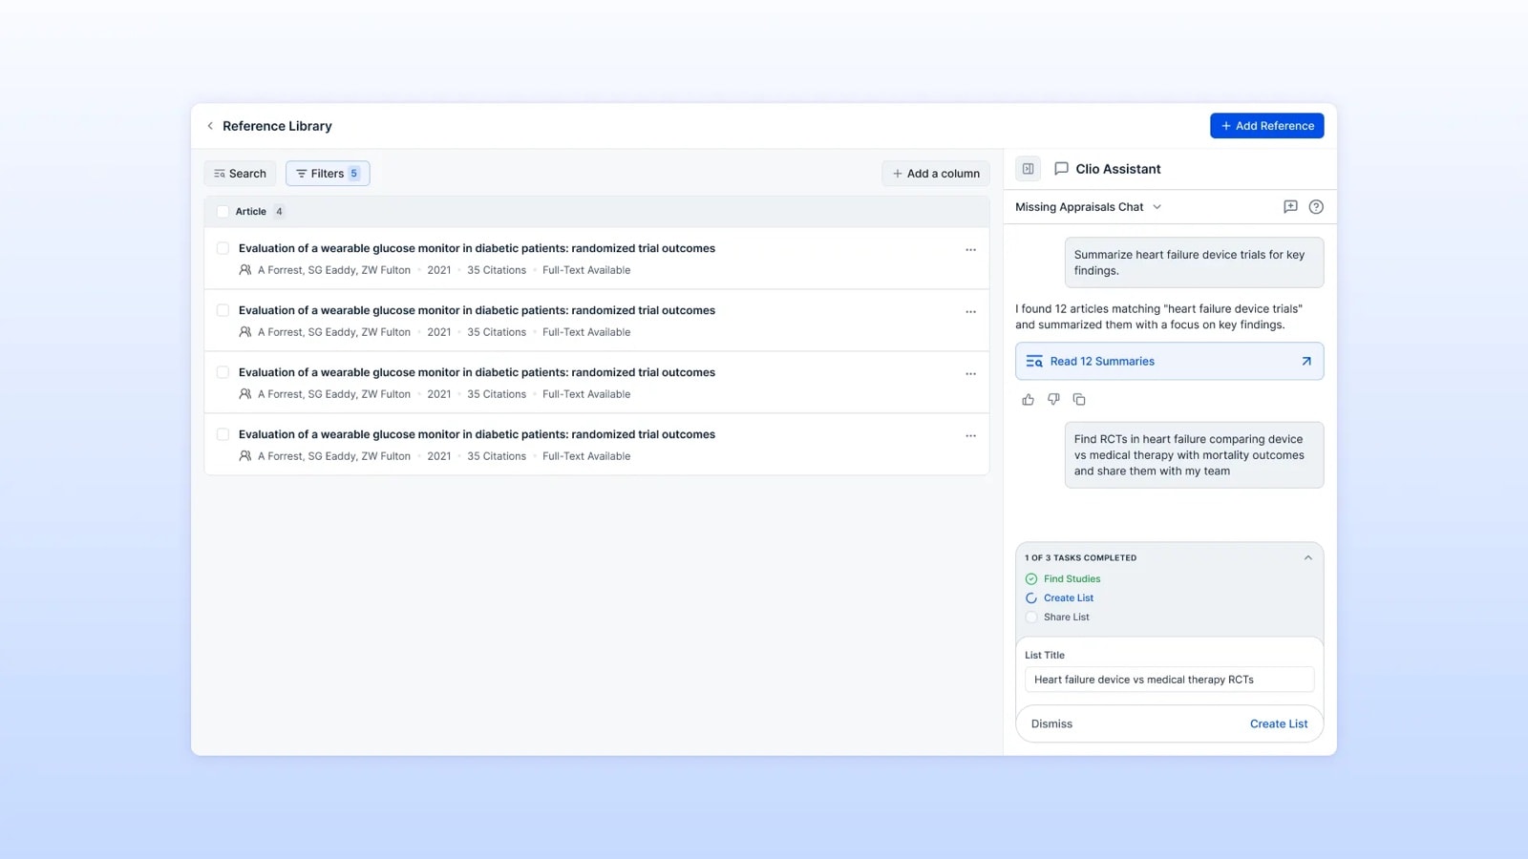Click the "Find RCTs in heart failure" message

coord(1195,455)
